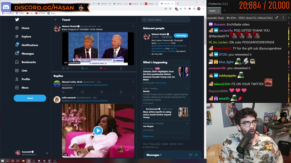Like Waleed Shahid's tweet
This screenshot has height=163, width=291.
[101, 68]
